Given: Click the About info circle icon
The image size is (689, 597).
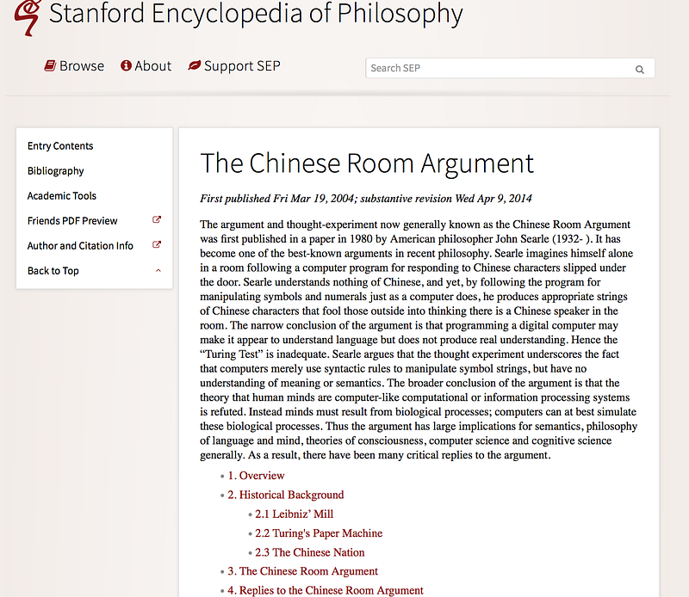Looking at the screenshot, I should pos(126,65).
